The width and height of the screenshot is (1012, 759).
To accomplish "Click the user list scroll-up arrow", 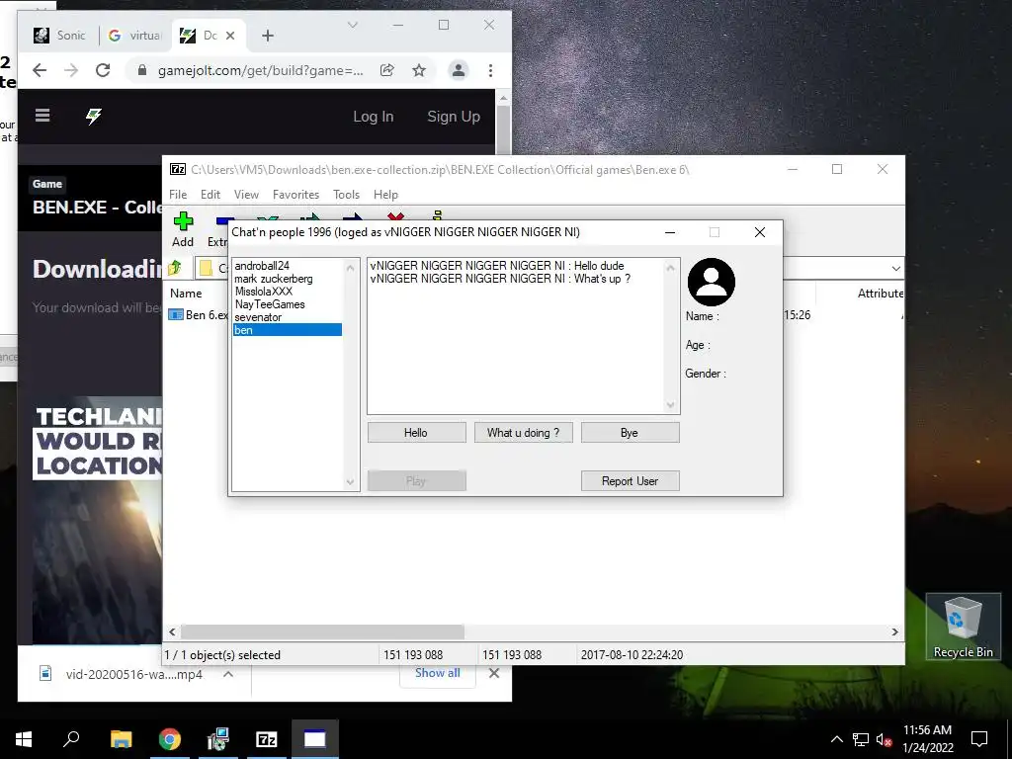I will click(351, 267).
